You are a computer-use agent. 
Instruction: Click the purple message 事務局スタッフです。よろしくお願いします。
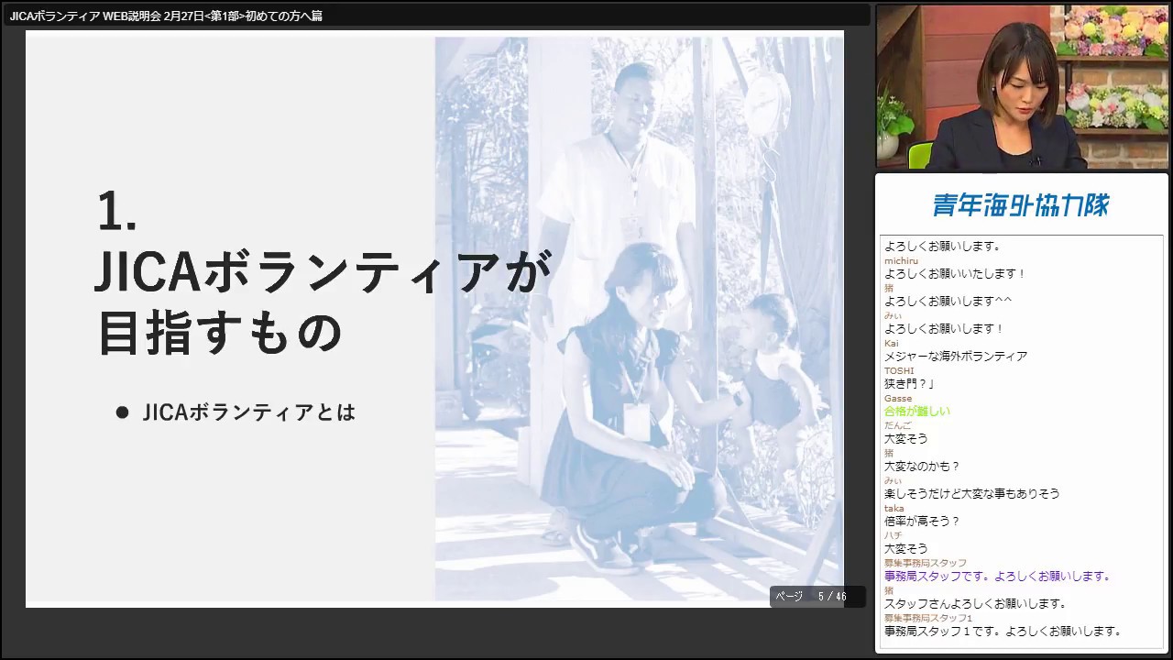coord(998,576)
